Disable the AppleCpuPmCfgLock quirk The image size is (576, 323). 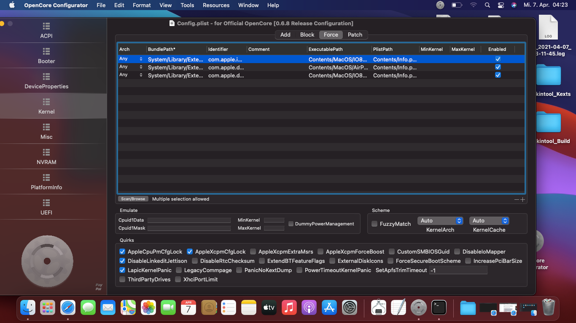click(x=122, y=252)
